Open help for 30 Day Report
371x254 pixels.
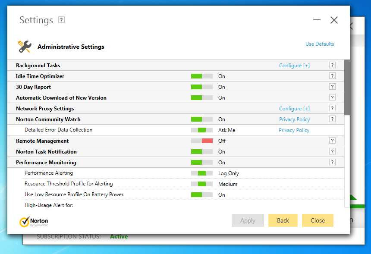click(x=332, y=87)
